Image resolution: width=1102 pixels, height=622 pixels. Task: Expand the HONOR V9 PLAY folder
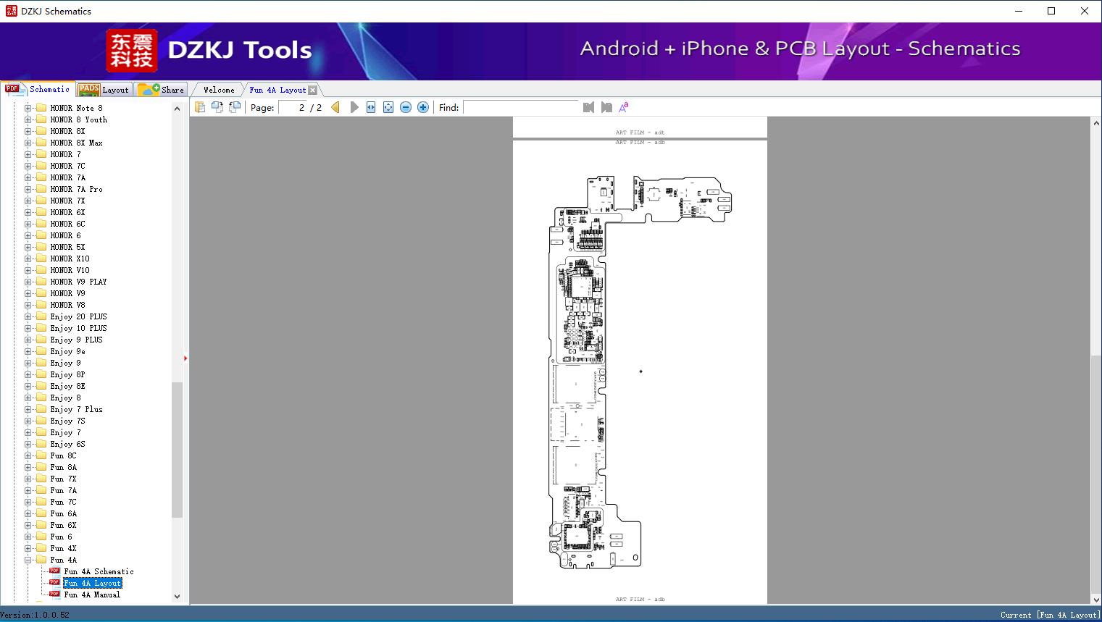tap(28, 282)
